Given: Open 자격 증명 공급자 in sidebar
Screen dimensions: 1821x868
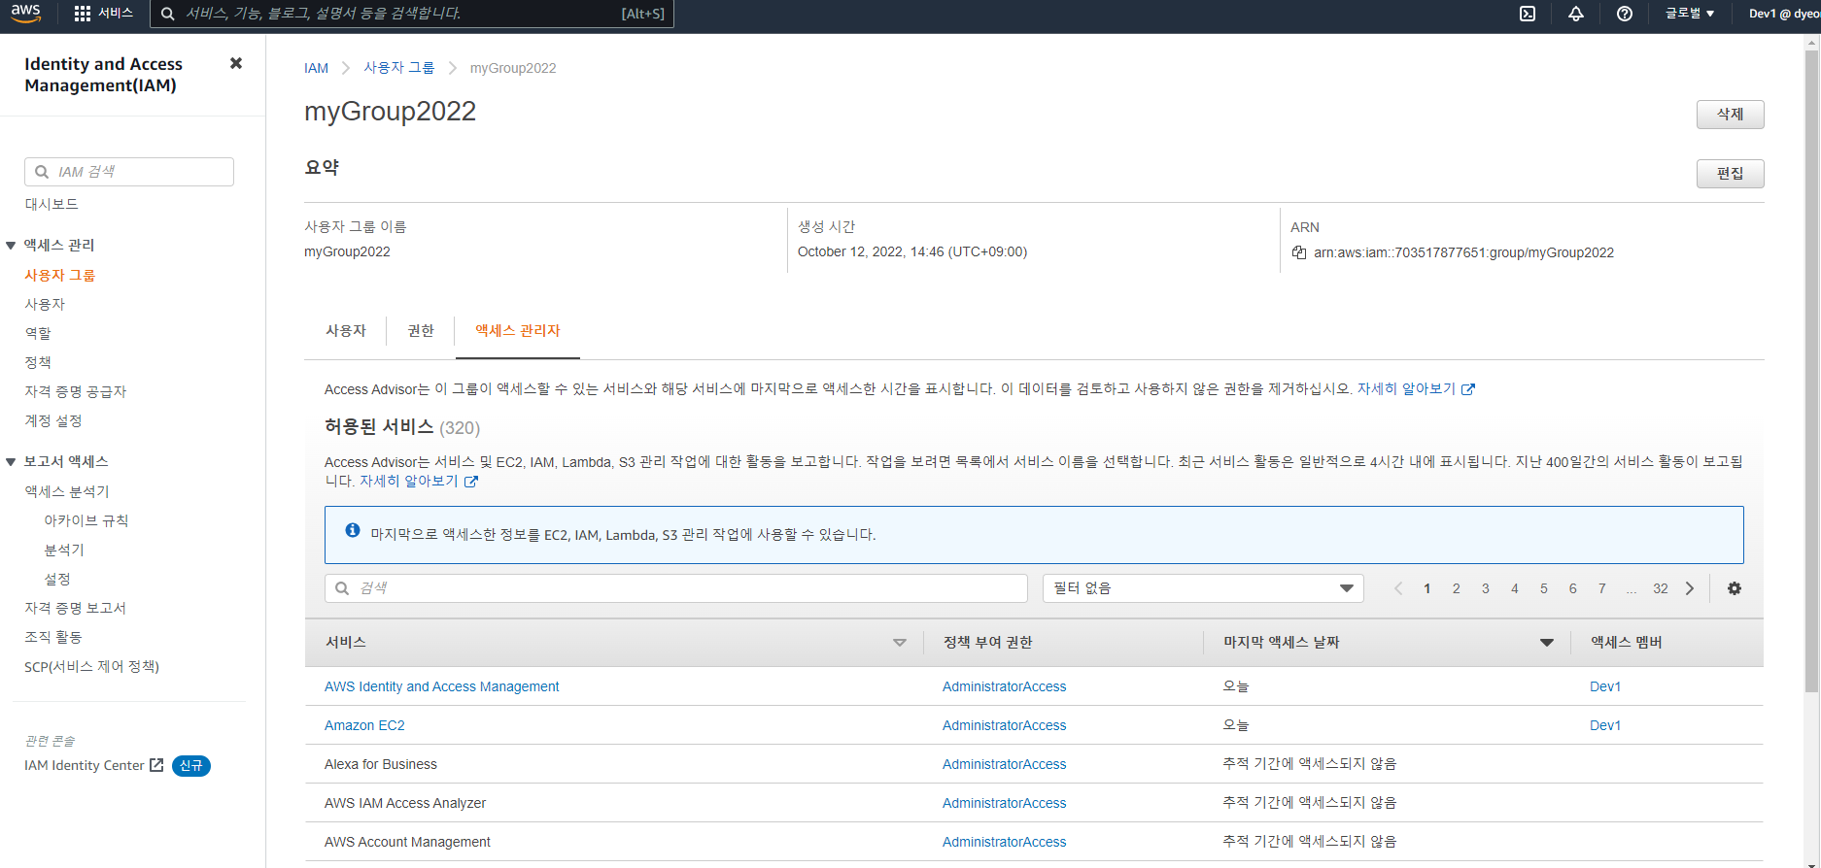Looking at the screenshot, I should [x=76, y=391].
